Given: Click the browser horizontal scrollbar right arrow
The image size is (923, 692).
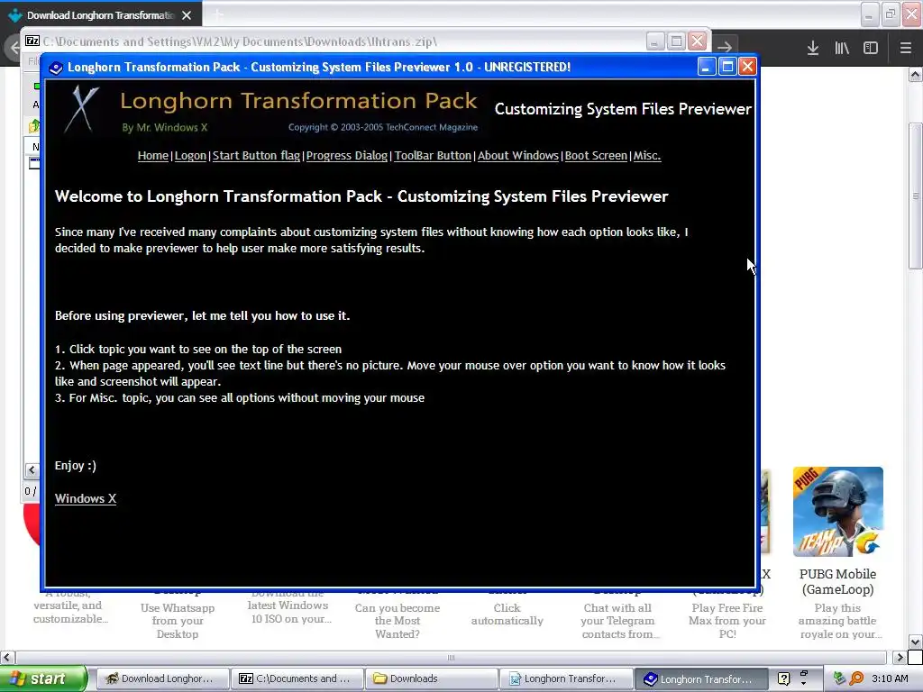Looking at the screenshot, I should [x=899, y=657].
